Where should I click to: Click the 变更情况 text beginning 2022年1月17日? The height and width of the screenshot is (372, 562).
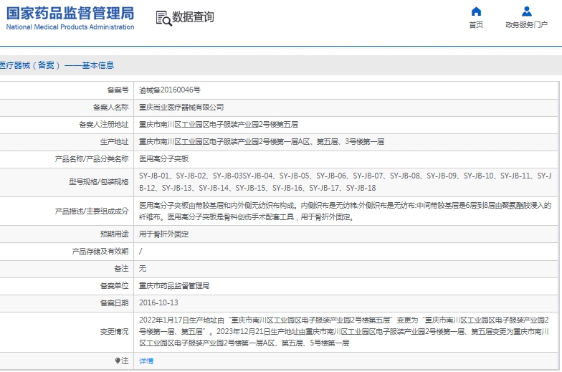point(344,331)
